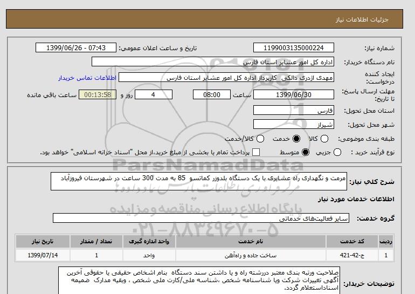Click the نام خدمت column header

pos(251,241)
